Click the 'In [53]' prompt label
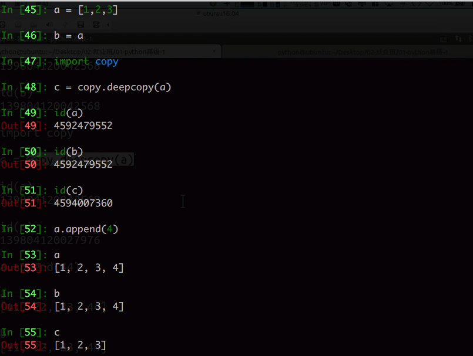473x356 pixels. coord(24,255)
